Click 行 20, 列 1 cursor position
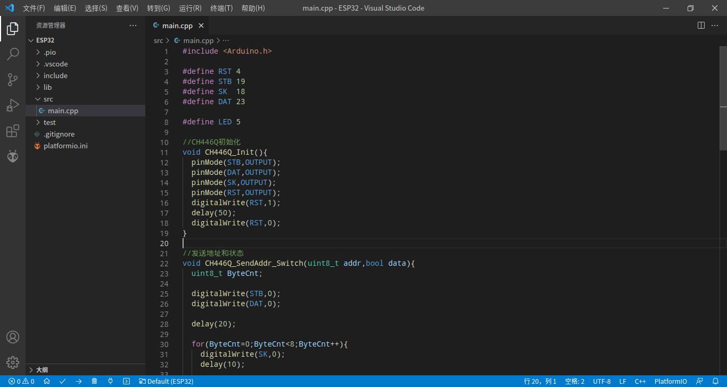The width and height of the screenshot is (727, 387). (540, 381)
